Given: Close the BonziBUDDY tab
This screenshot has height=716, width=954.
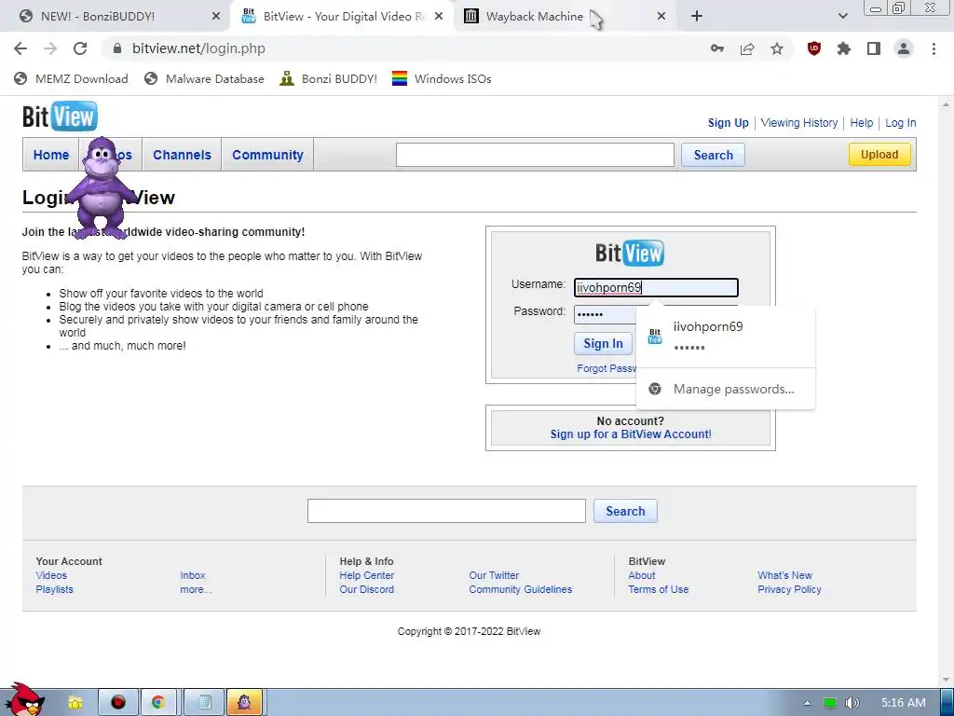Looking at the screenshot, I should tap(216, 17).
